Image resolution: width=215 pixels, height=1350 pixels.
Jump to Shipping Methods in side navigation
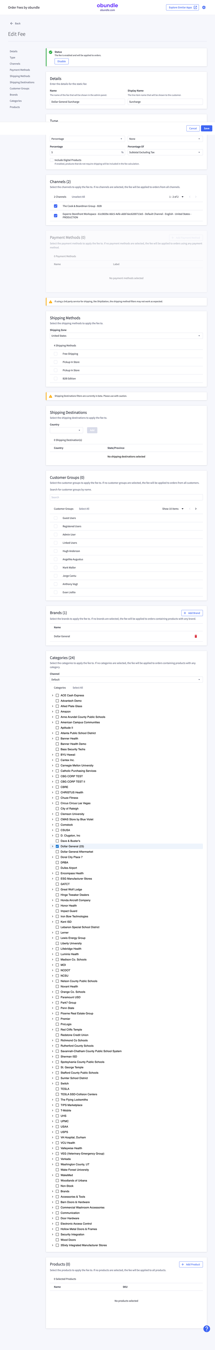point(20,76)
